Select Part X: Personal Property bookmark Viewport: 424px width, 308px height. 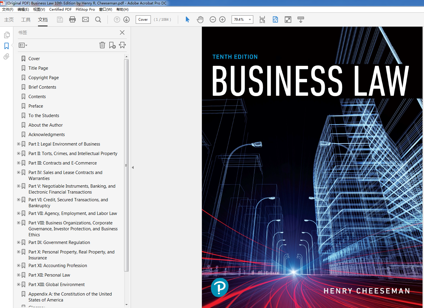coord(71,255)
